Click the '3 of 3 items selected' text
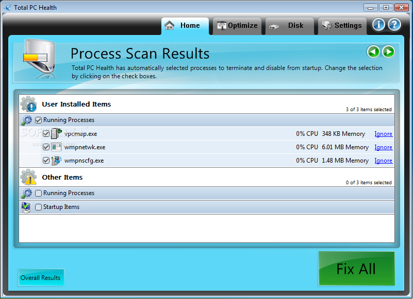This screenshot has height=299, width=413. click(369, 110)
